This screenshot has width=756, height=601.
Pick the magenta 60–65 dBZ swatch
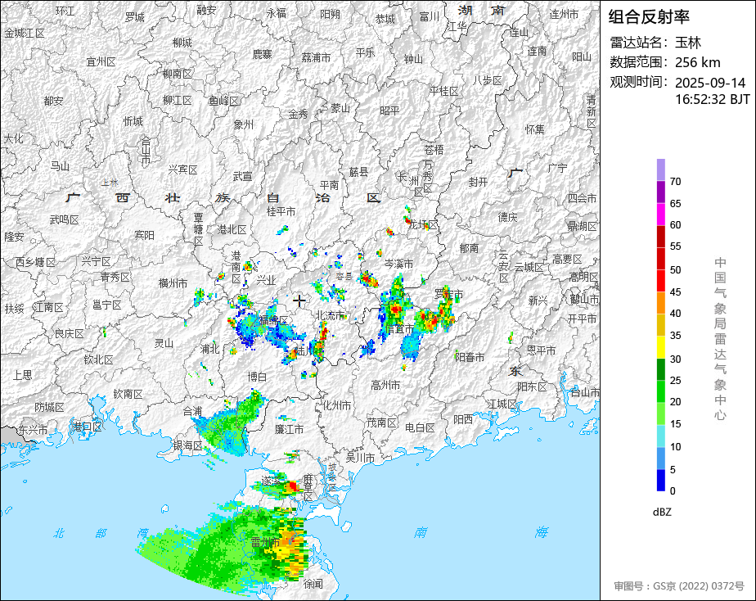point(660,215)
